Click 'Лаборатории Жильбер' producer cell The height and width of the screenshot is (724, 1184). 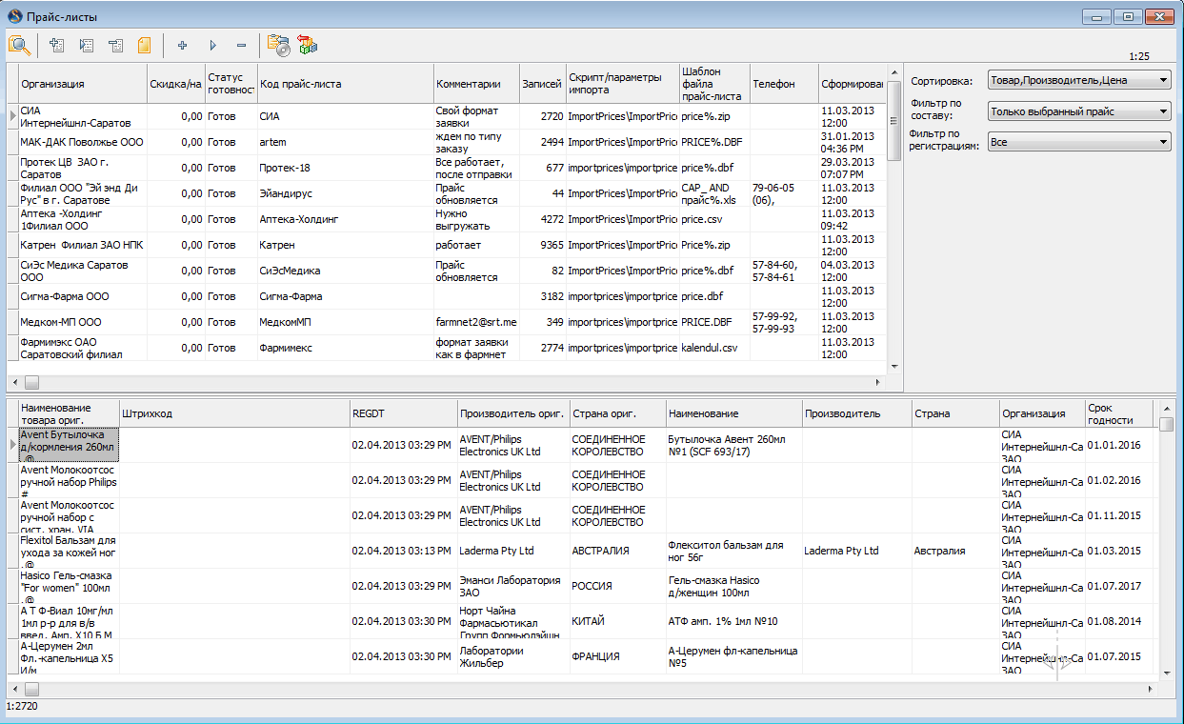[x=513, y=656]
